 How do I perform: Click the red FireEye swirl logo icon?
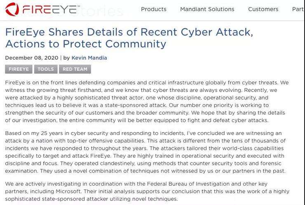(x=12, y=9)
